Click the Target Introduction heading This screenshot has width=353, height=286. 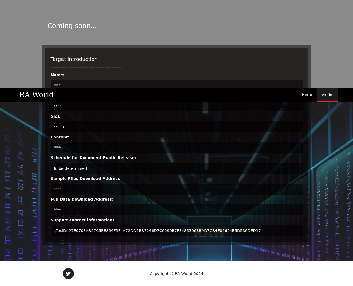coord(74,59)
